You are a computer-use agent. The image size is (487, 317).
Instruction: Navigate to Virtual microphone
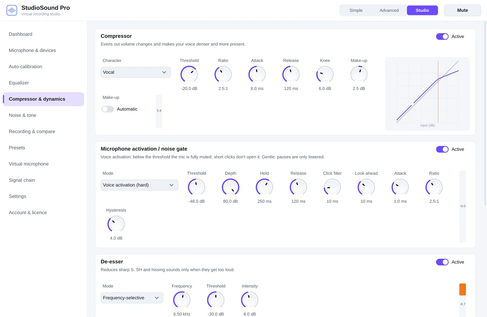point(44,164)
